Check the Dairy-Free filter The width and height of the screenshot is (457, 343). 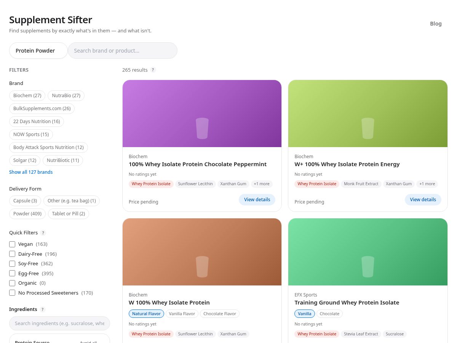click(12, 254)
